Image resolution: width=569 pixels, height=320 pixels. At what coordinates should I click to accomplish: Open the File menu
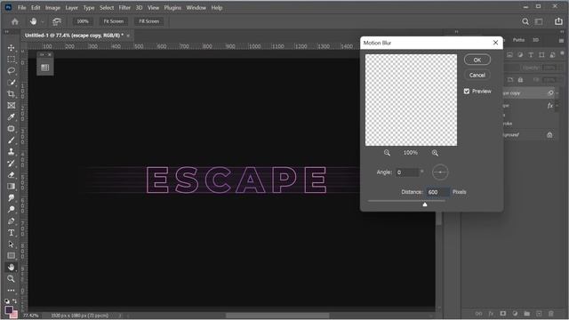point(21,8)
